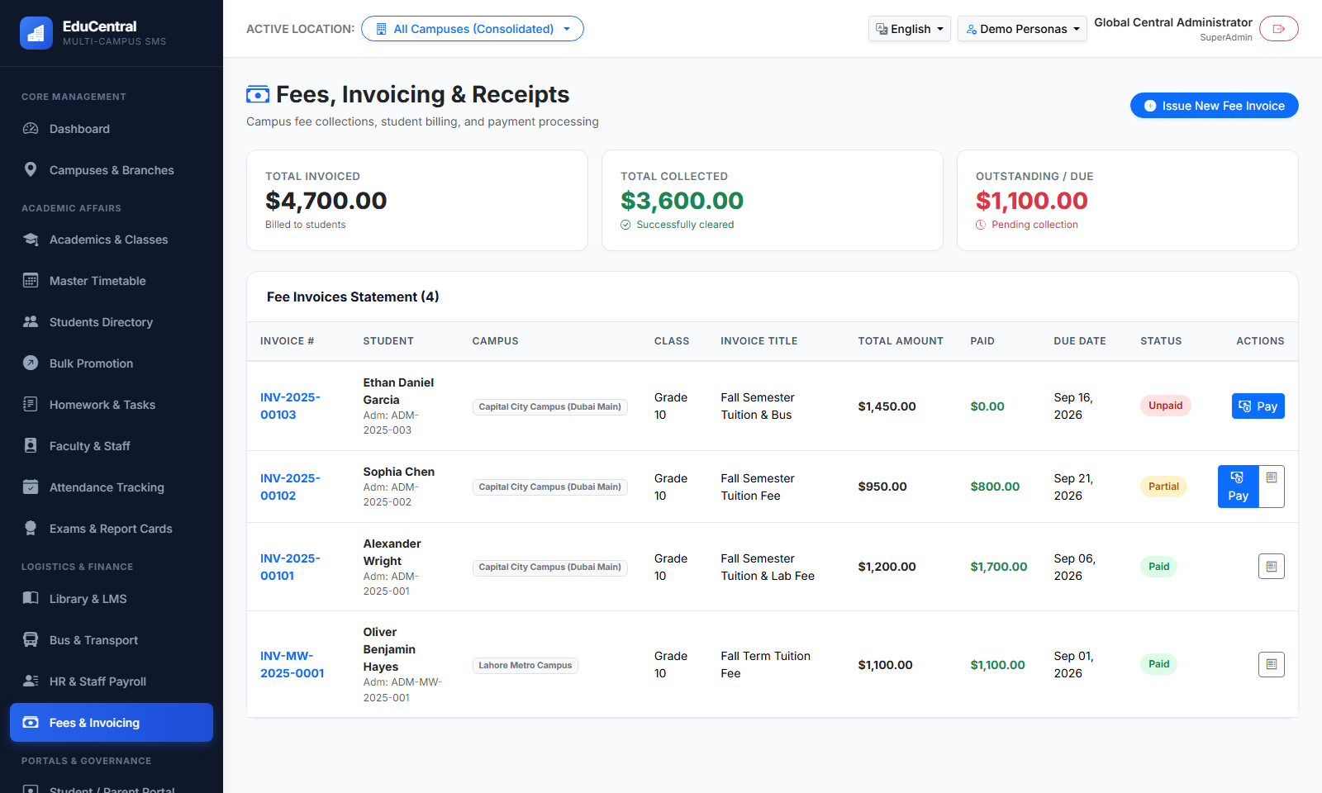Image resolution: width=1322 pixels, height=793 pixels.
Task: Pay Ethan Daniel Garcia's unpaid invoice
Action: [1258, 406]
